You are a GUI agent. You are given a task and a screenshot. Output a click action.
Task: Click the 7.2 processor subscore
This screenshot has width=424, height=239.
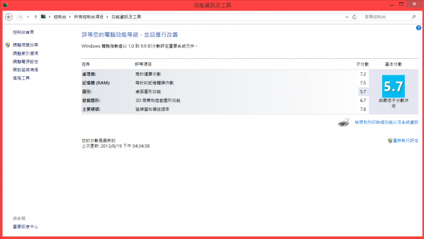click(363, 74)
